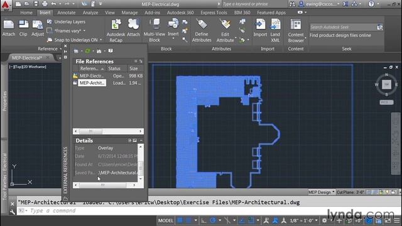Toggle tree view in File References

coord(141,62)
